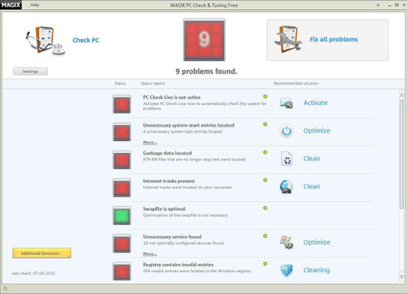
Task: Click yellow info dot for registry entries
Action: (x=265, y=264)
